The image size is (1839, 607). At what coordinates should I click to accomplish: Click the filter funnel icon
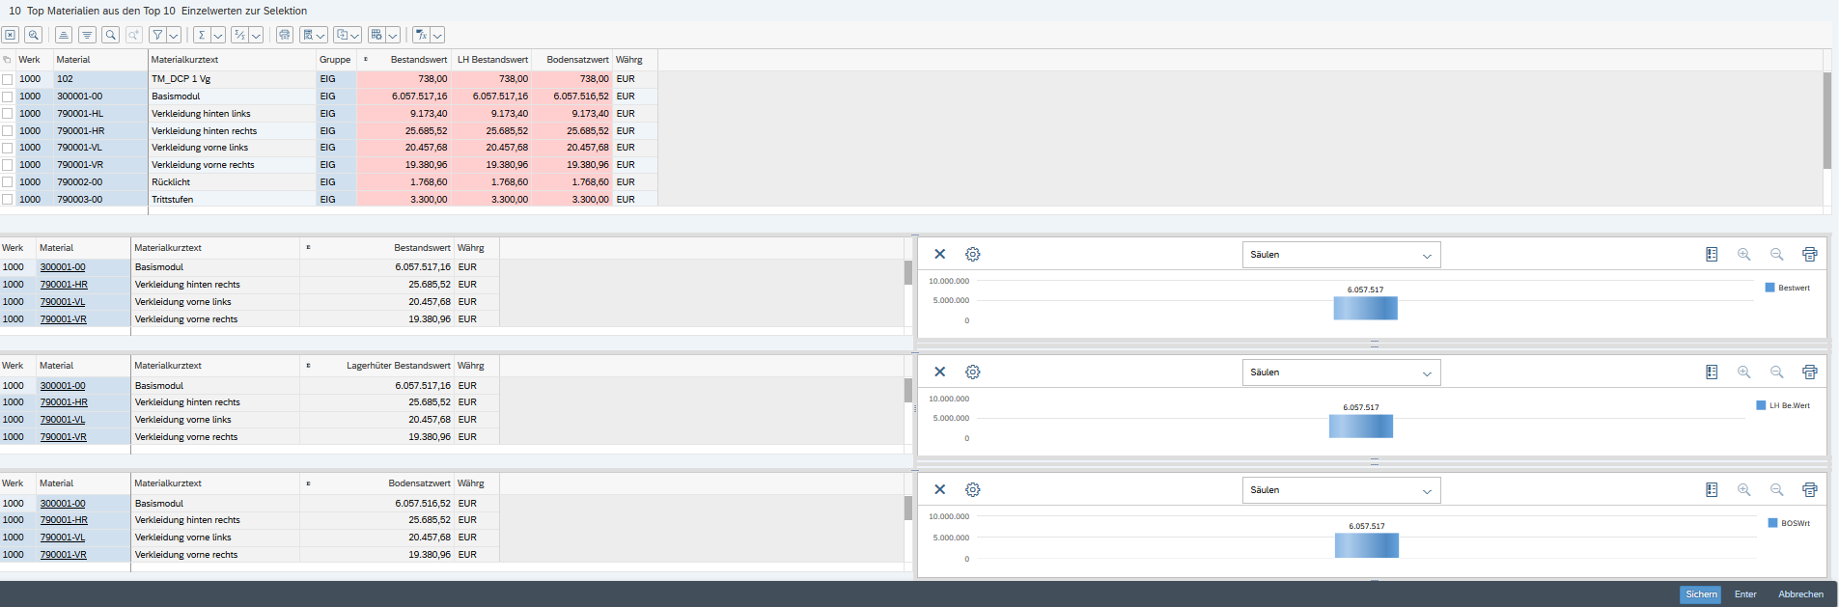click(157, 35)
